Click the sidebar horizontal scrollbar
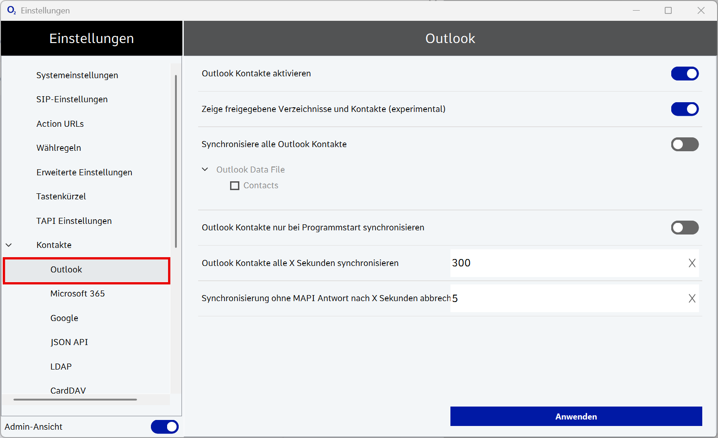 [x=75, y=400]
